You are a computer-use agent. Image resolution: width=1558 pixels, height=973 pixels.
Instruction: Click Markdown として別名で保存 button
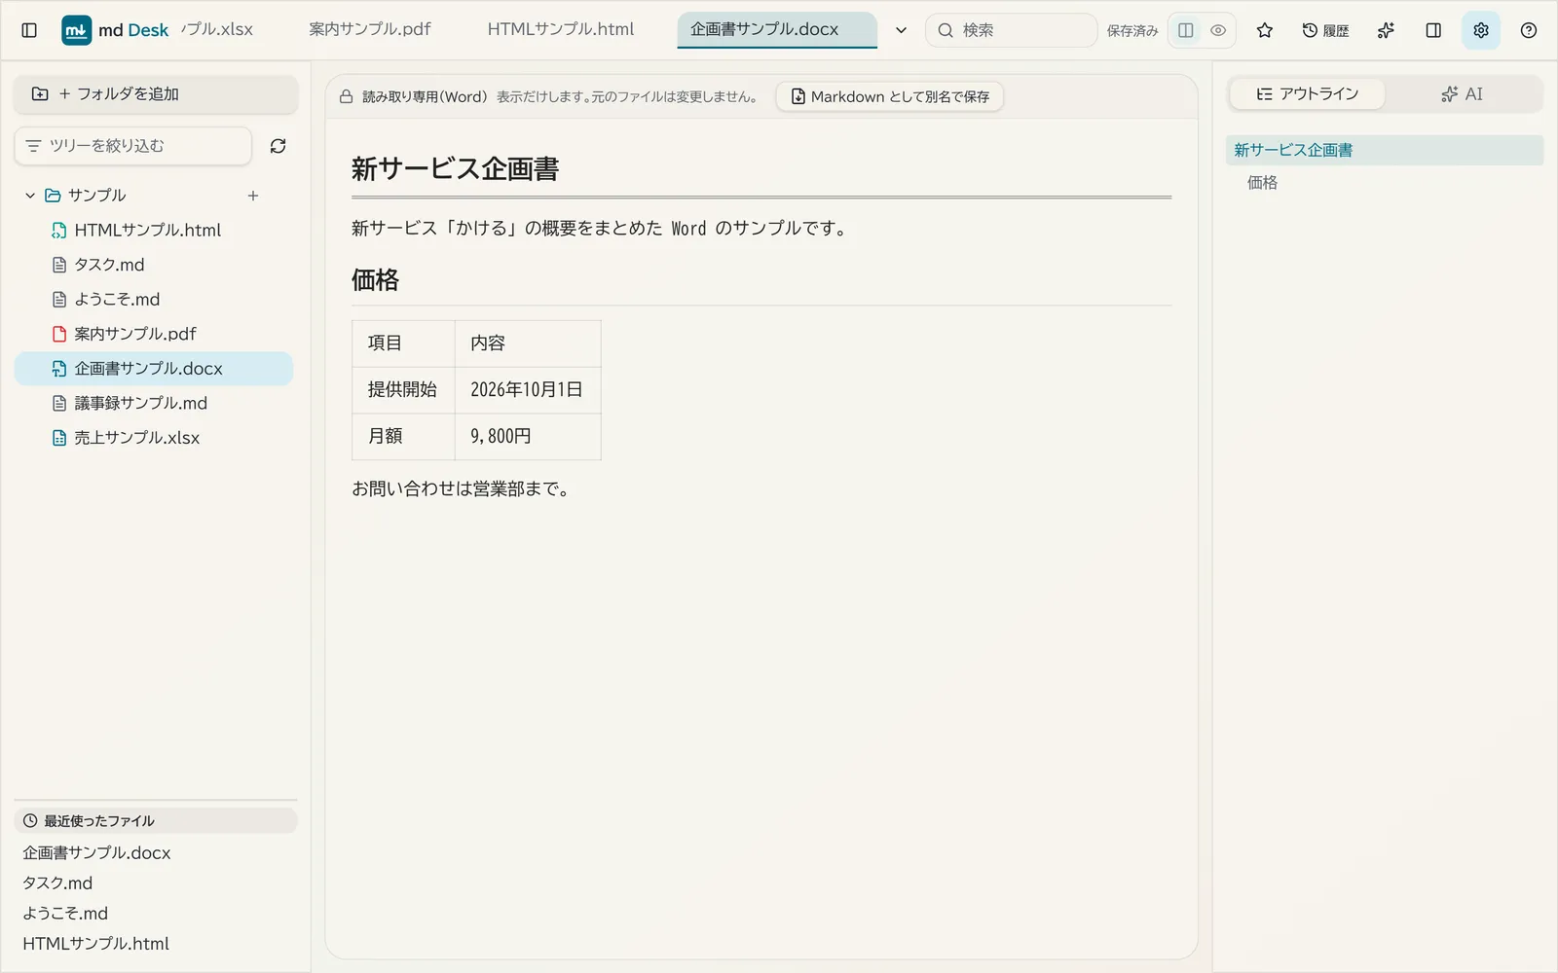pos(890,96)
